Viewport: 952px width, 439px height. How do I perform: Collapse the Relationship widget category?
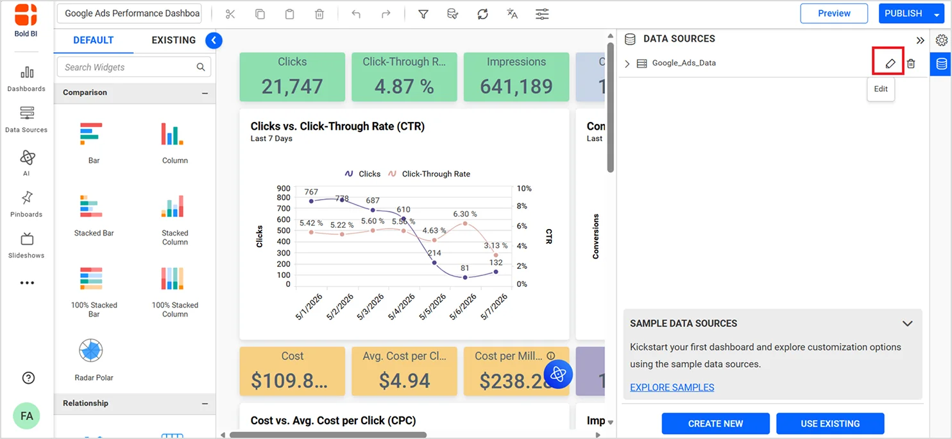(x=205, y=404)
